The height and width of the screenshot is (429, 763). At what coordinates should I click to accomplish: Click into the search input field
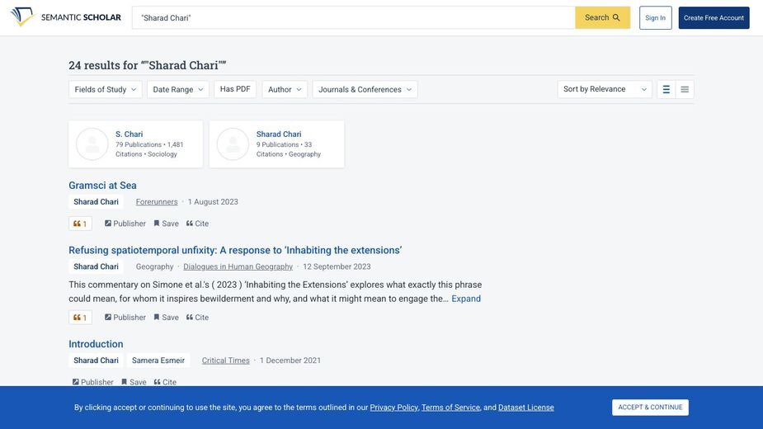[x=354, y=17]
